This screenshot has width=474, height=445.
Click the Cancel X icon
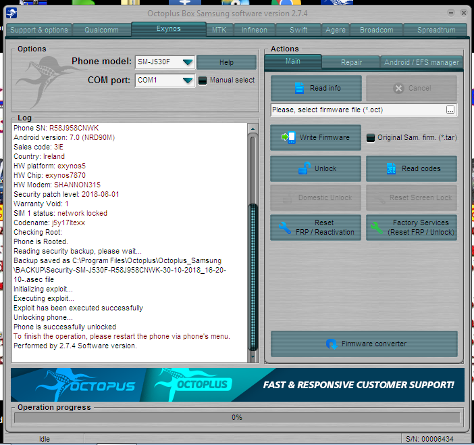[x=399, y=88]
